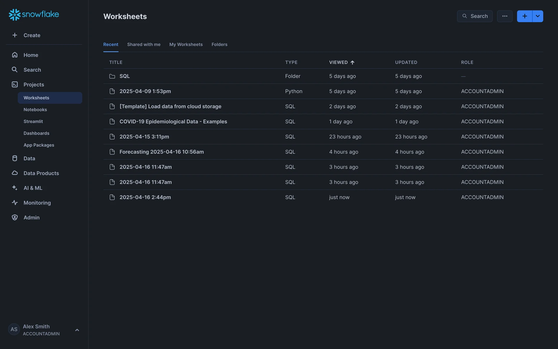This screenshot has width=558, height=349.
Task: Click the Home icon in sidebar
Action: 15,55
